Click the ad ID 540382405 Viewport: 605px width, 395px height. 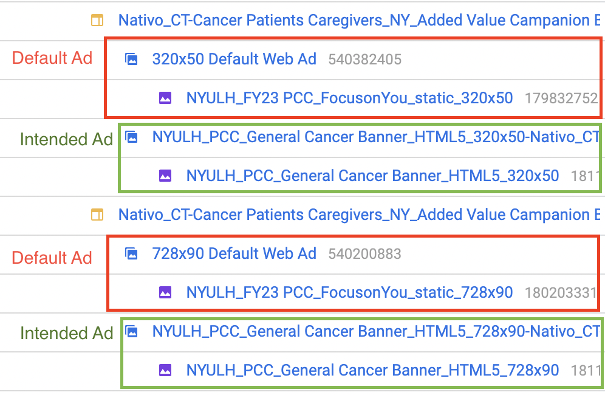click(364, 60)
